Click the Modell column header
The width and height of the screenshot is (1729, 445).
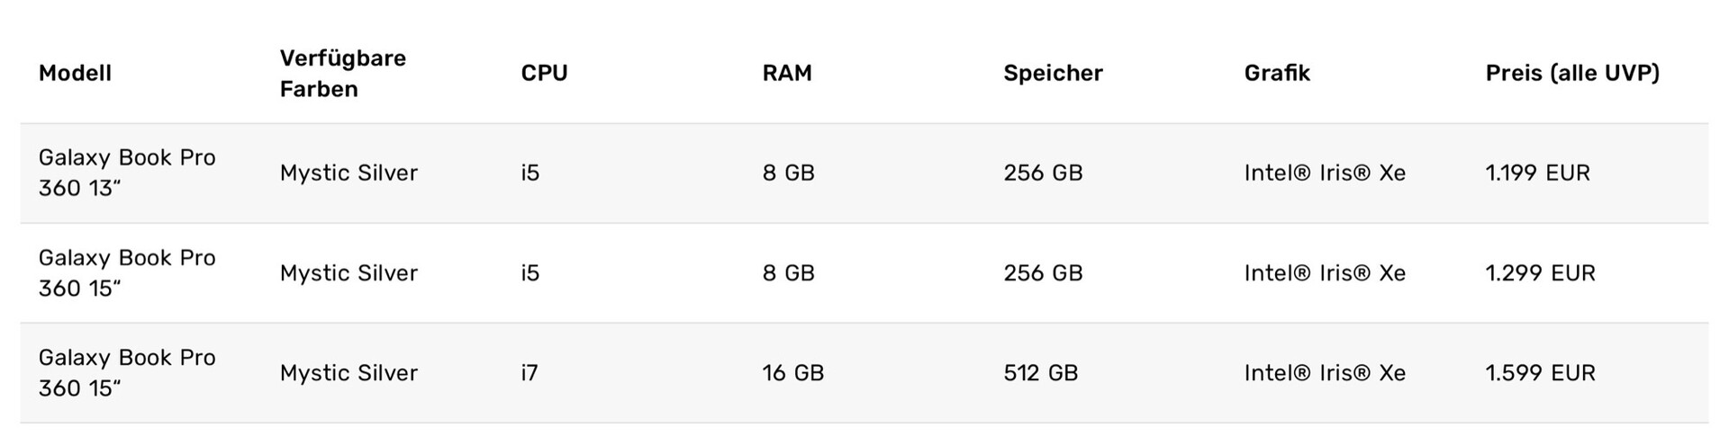pos(75,73)
